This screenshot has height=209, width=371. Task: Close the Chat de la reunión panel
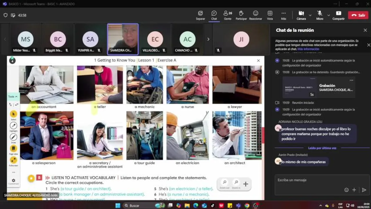(x=365, y=30)
